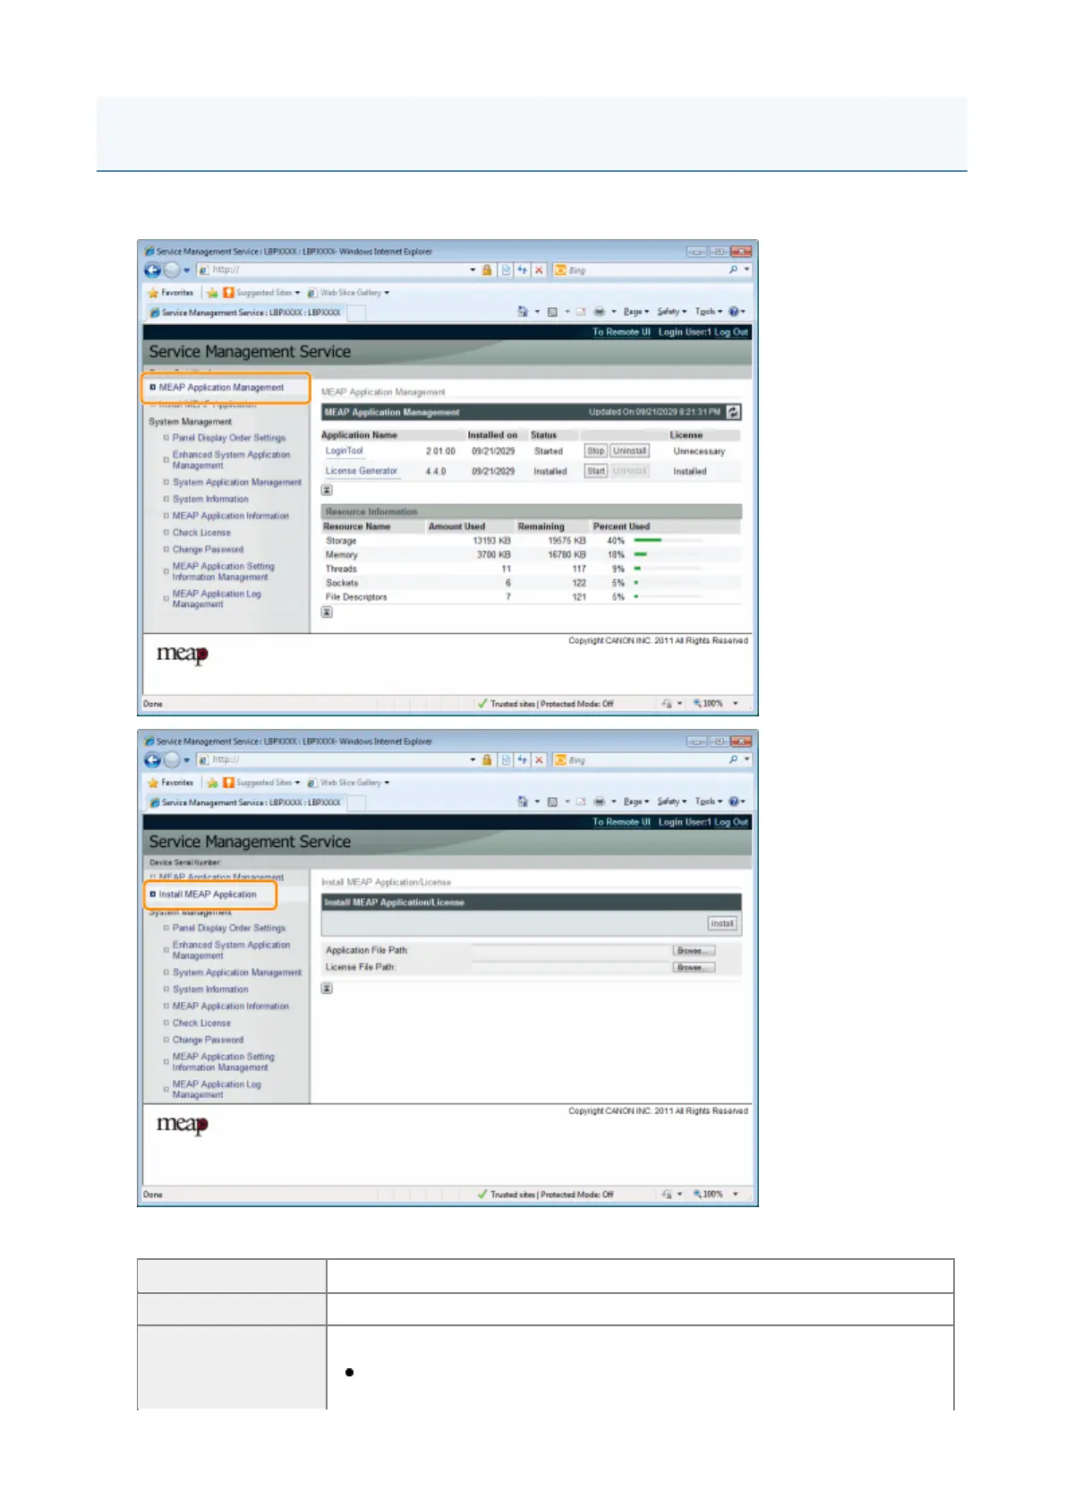Open Install MEAP Application in lower browser sidebar
Screen dimensions: 1065x1508
point(208,895)
